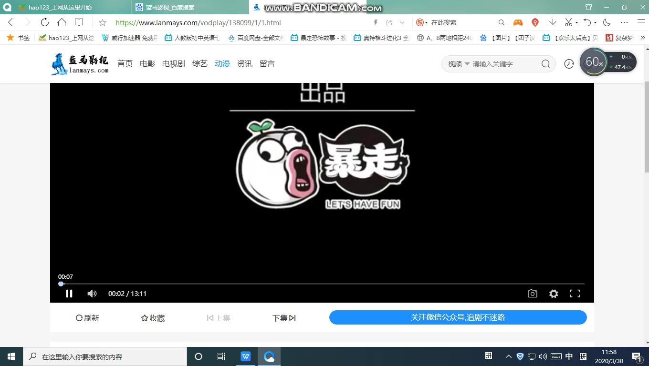
Task: Mute the video player volume
Action: [x=92, y=294]
